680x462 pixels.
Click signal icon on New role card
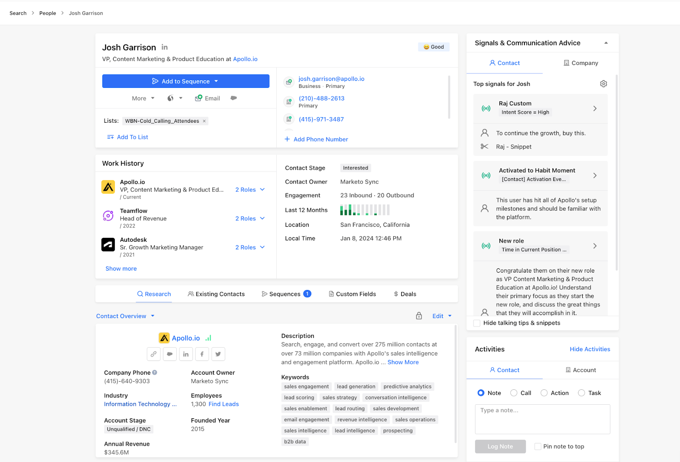pyautogui.click(x=486, y=246)
